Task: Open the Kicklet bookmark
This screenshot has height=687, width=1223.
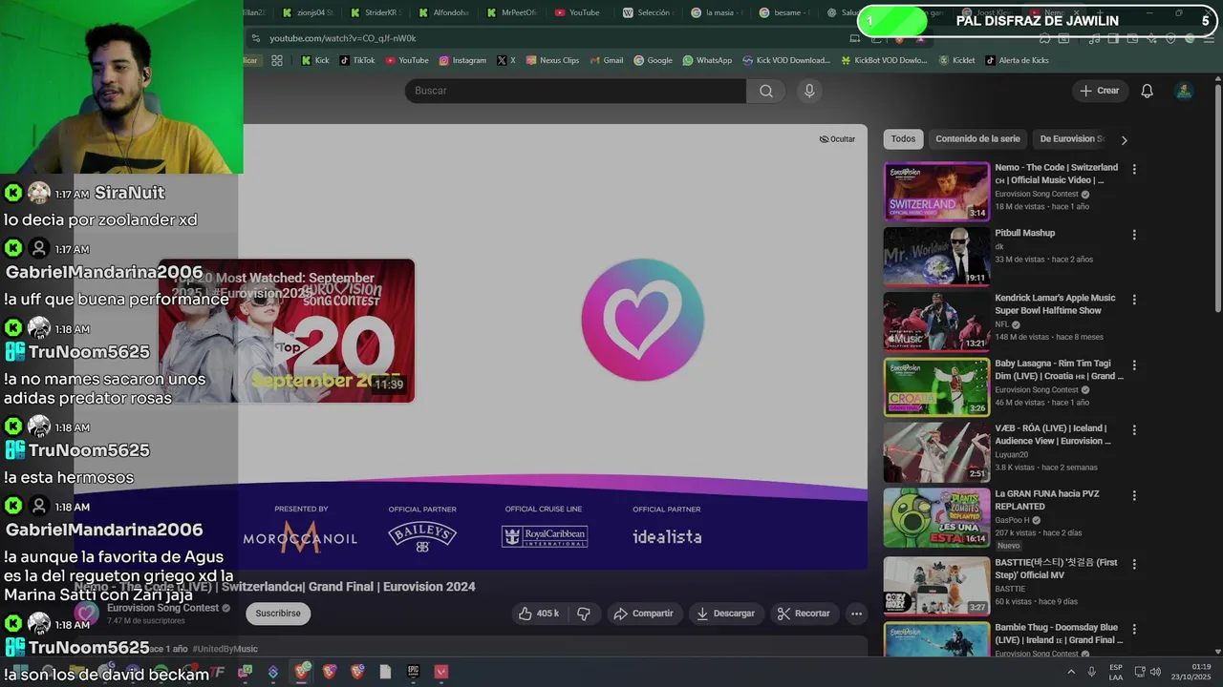Action: tap(957, 60)
